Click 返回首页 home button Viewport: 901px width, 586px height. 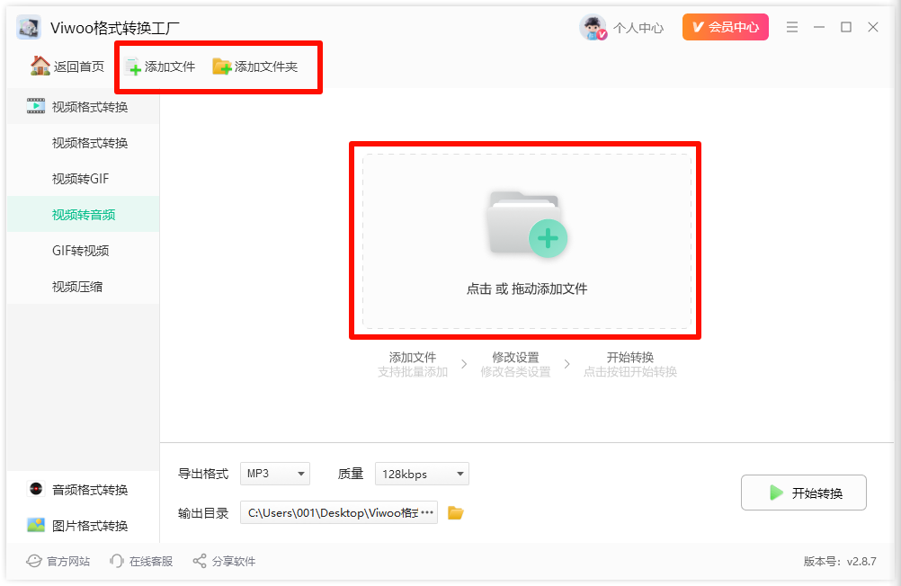(67, 67)
